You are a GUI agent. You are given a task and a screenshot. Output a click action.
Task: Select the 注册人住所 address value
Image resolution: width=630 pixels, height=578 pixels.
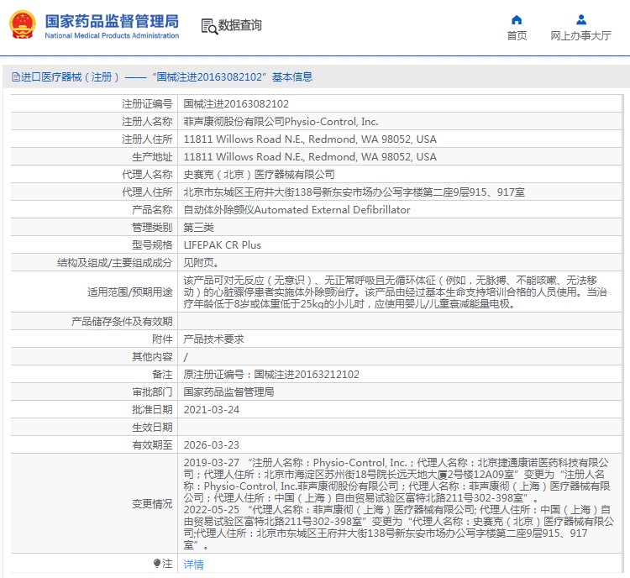tap(310, 139)
